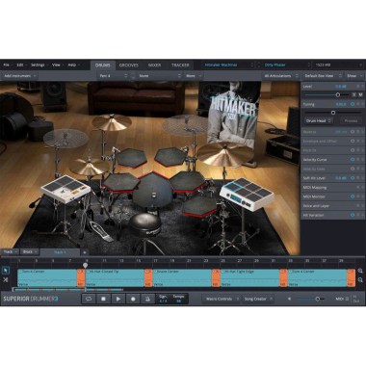Enable the metronome icon
Viewport: 366px width, 366px height.
[147, 299]
